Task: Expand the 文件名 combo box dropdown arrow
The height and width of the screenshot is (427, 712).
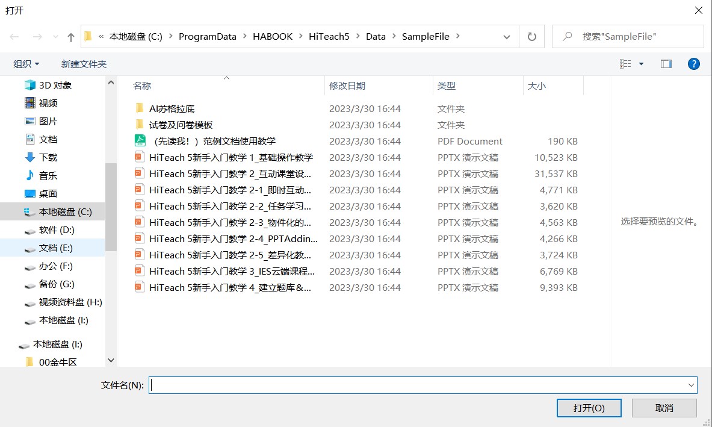Action: (x=690, y=385)
